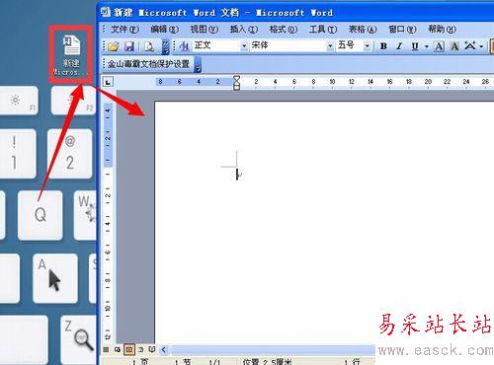Switch to Normal view icon

[106, 349]
